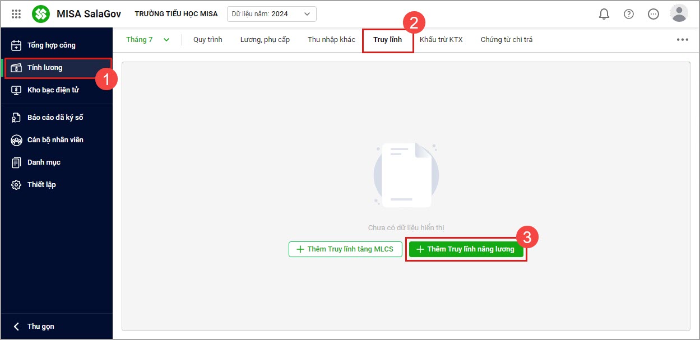Open Kho bạc điện tử section
The height and width of the screenshot is (340, 700).
53,90
